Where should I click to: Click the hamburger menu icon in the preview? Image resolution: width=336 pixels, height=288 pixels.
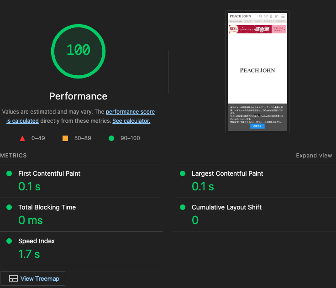click(x=283, y=16)
